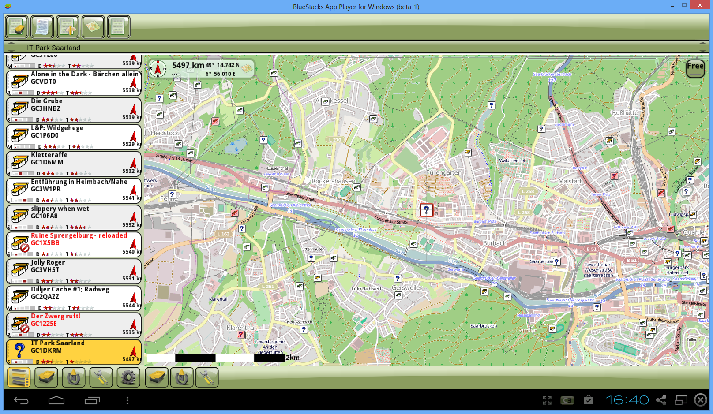This screenshot has height=414, width=713.
Task: Click the traditional cache icon of Kletteraffe row
Action: 20,161
